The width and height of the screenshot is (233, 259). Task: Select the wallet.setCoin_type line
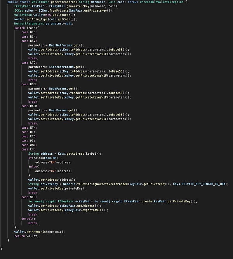tap(45, 19)
